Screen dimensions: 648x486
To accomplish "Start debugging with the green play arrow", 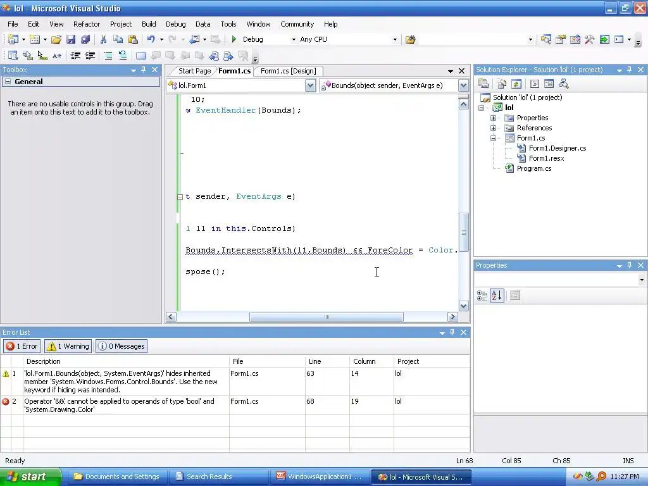I will point(234,39).
